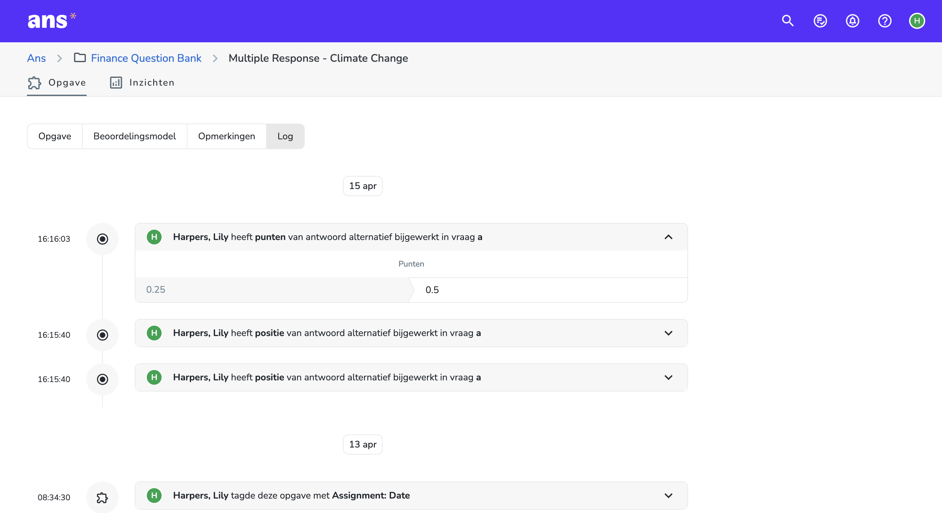Open the user profile avatar in the header
The image size is (942, 513).
pyautogui.click(x=917, y=21)
